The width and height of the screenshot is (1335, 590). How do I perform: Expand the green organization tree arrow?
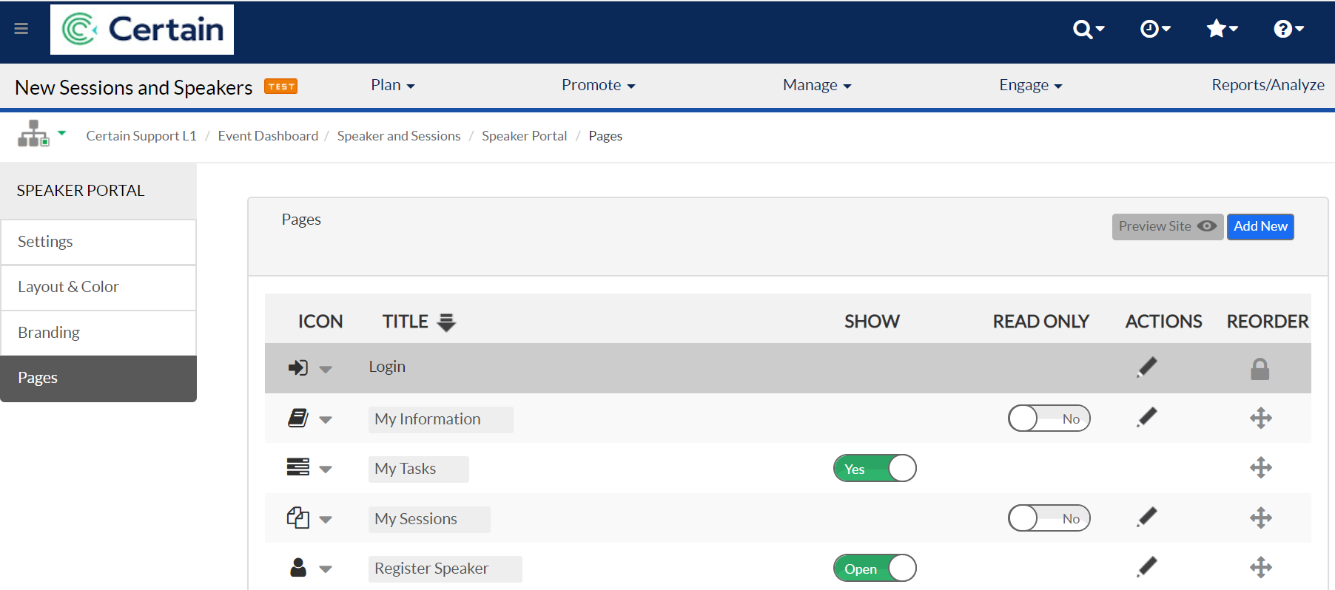pos(62,133)
